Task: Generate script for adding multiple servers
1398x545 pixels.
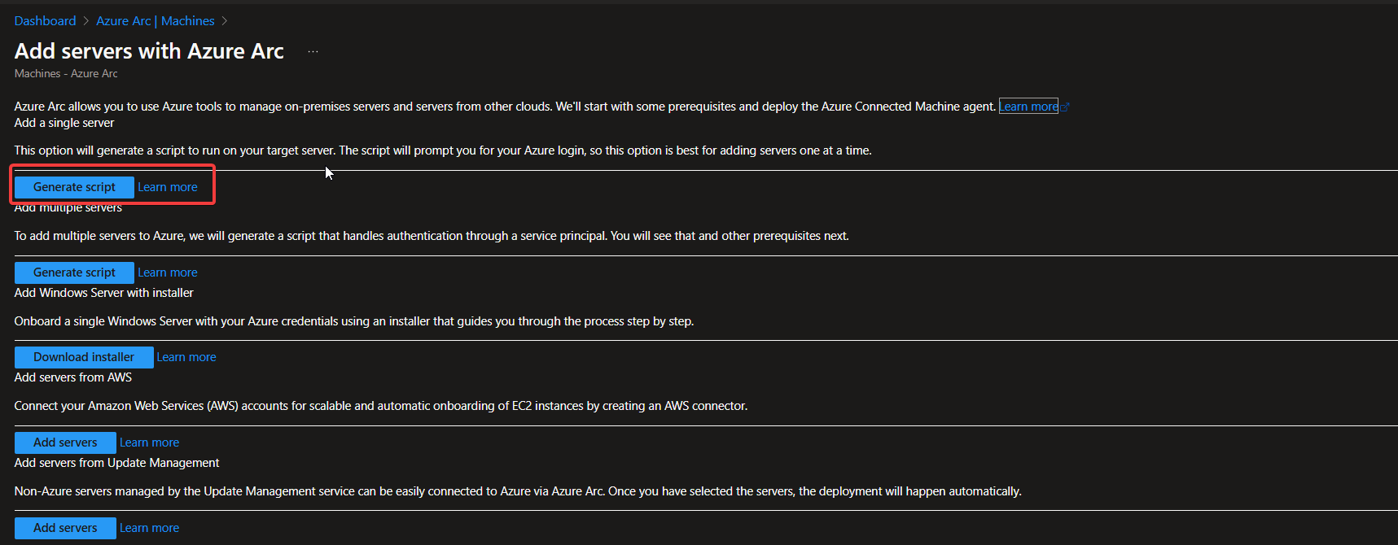Action: point(74,272)
